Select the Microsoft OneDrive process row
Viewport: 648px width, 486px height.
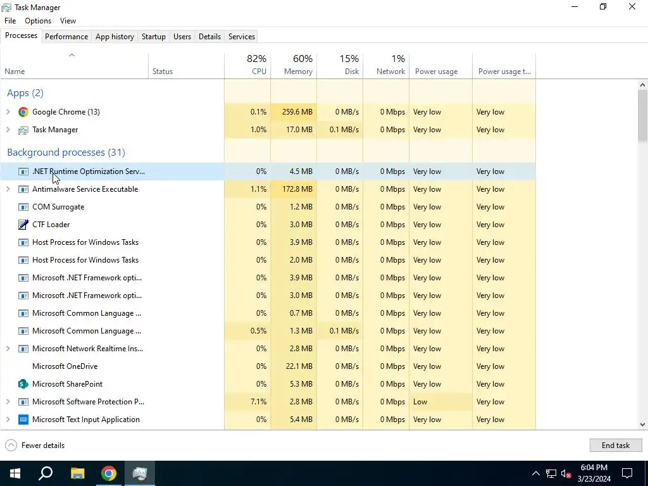(268, 366)
